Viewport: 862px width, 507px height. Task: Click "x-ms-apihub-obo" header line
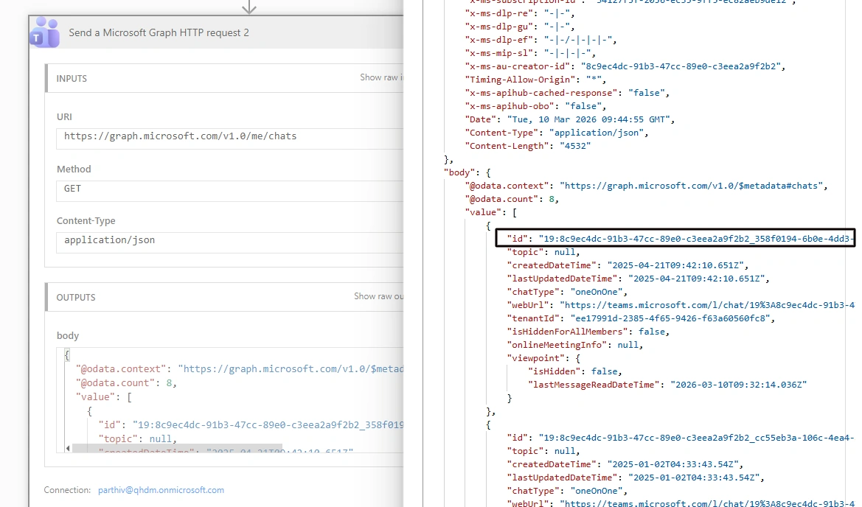tap(535, 106)
